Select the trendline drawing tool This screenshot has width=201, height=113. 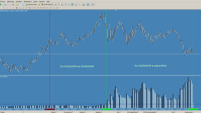14,8
